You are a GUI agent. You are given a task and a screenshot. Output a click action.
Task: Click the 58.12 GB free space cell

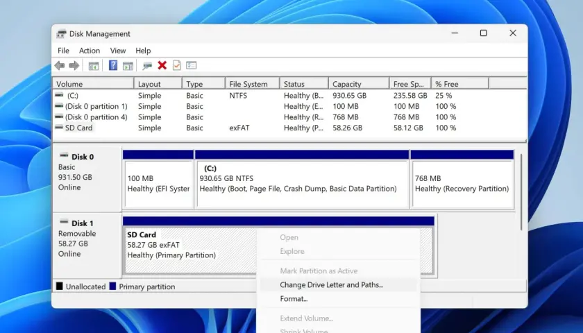coord(408,128)
